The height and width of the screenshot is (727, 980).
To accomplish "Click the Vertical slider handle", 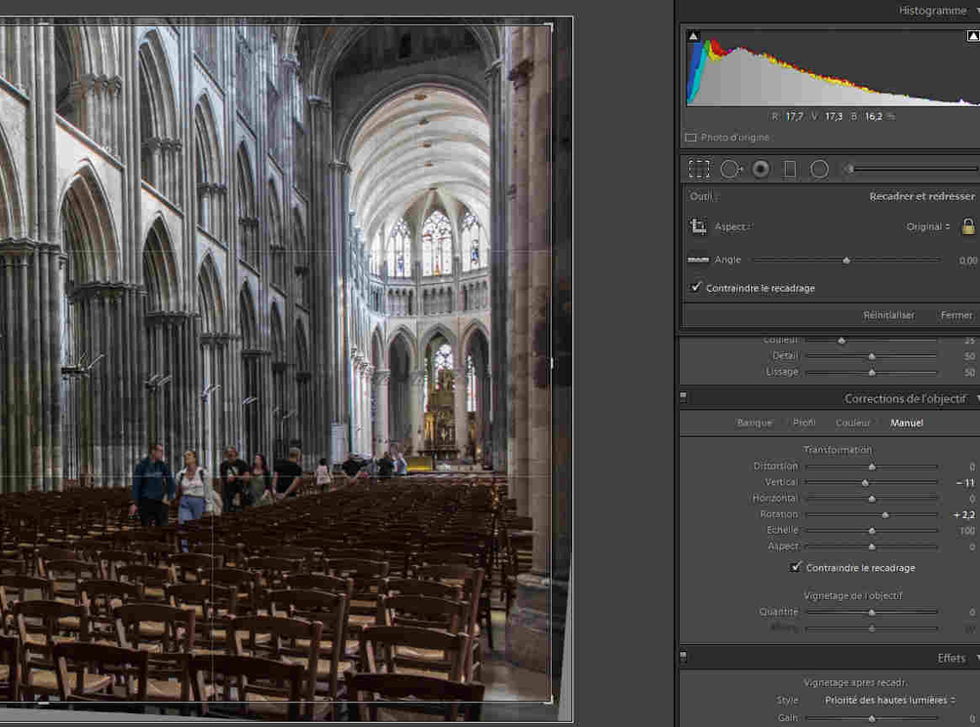I will tap(865, 482).
